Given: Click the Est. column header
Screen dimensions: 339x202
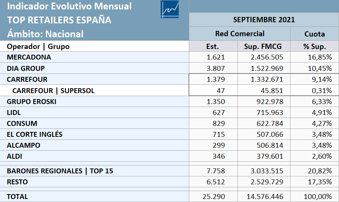Looking at the screenshot, I should pos(213,46).
